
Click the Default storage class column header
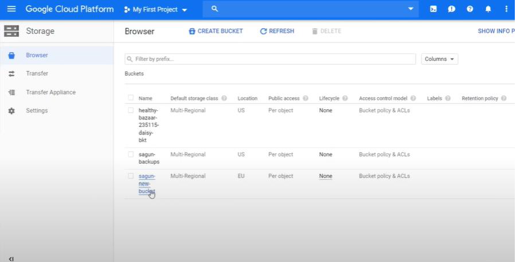coord(194,98)
